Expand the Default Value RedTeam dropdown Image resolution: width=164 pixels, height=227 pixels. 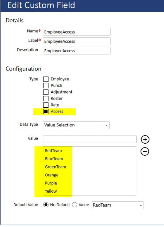click(118, 205)
